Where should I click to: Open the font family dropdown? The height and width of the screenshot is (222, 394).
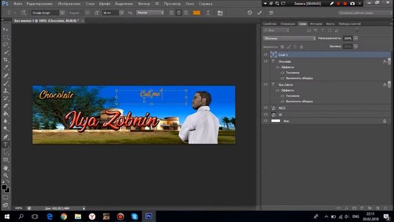click(62, 13)
